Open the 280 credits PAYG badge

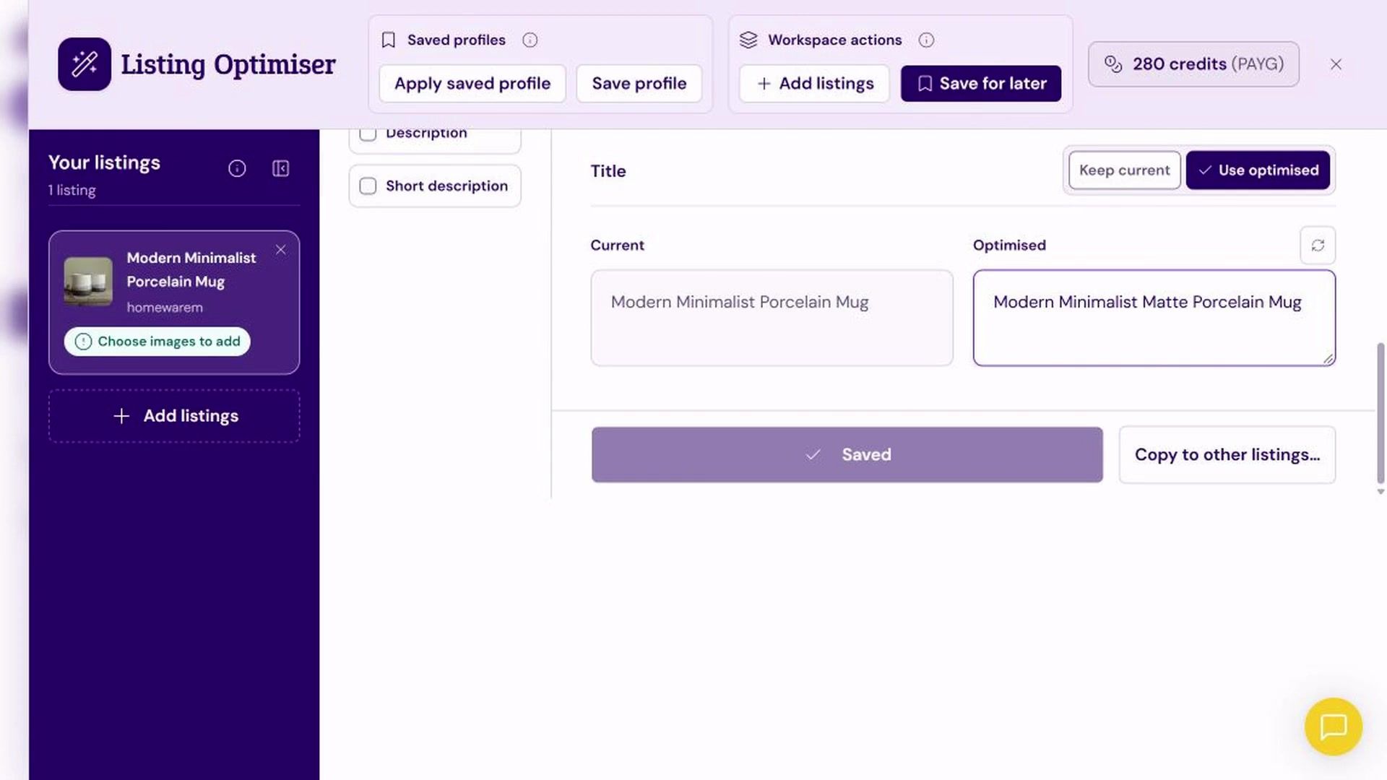click(1193, 64)
